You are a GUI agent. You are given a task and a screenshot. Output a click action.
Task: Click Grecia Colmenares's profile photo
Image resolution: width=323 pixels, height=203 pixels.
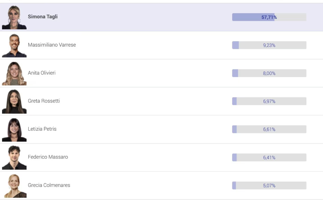[14, 186]
